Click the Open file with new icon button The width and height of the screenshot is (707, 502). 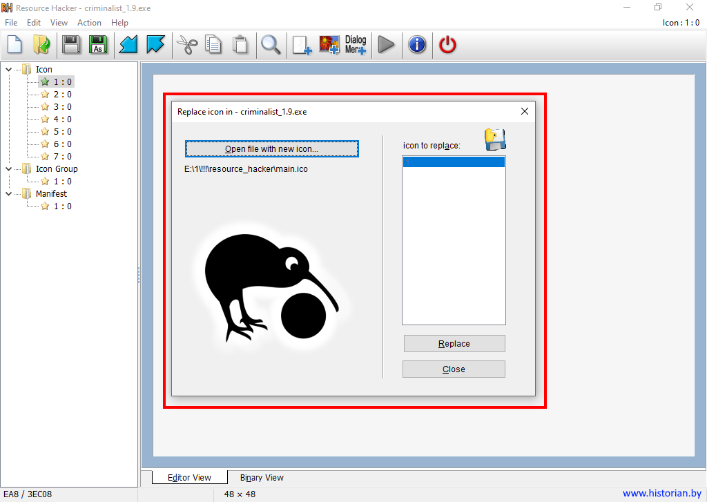pyautogui.click(x=271, y=149)
